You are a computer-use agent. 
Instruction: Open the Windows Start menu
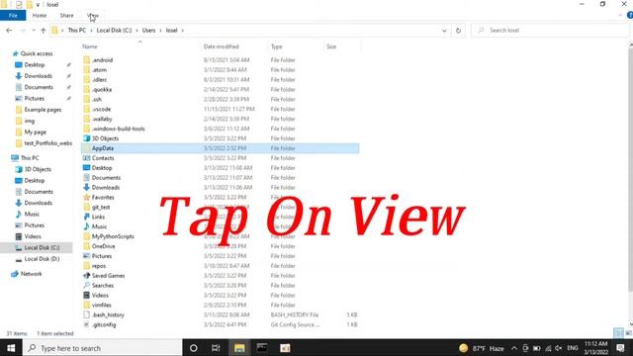tap(11, 348)
